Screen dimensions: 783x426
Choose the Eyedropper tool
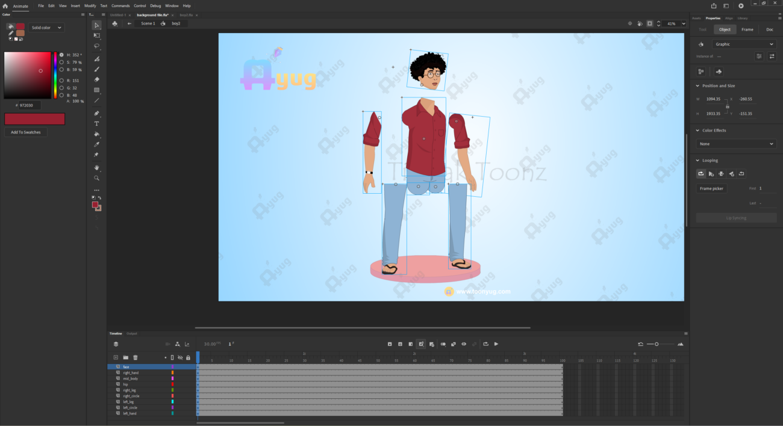pyautogui.click(x=96, y=144)
